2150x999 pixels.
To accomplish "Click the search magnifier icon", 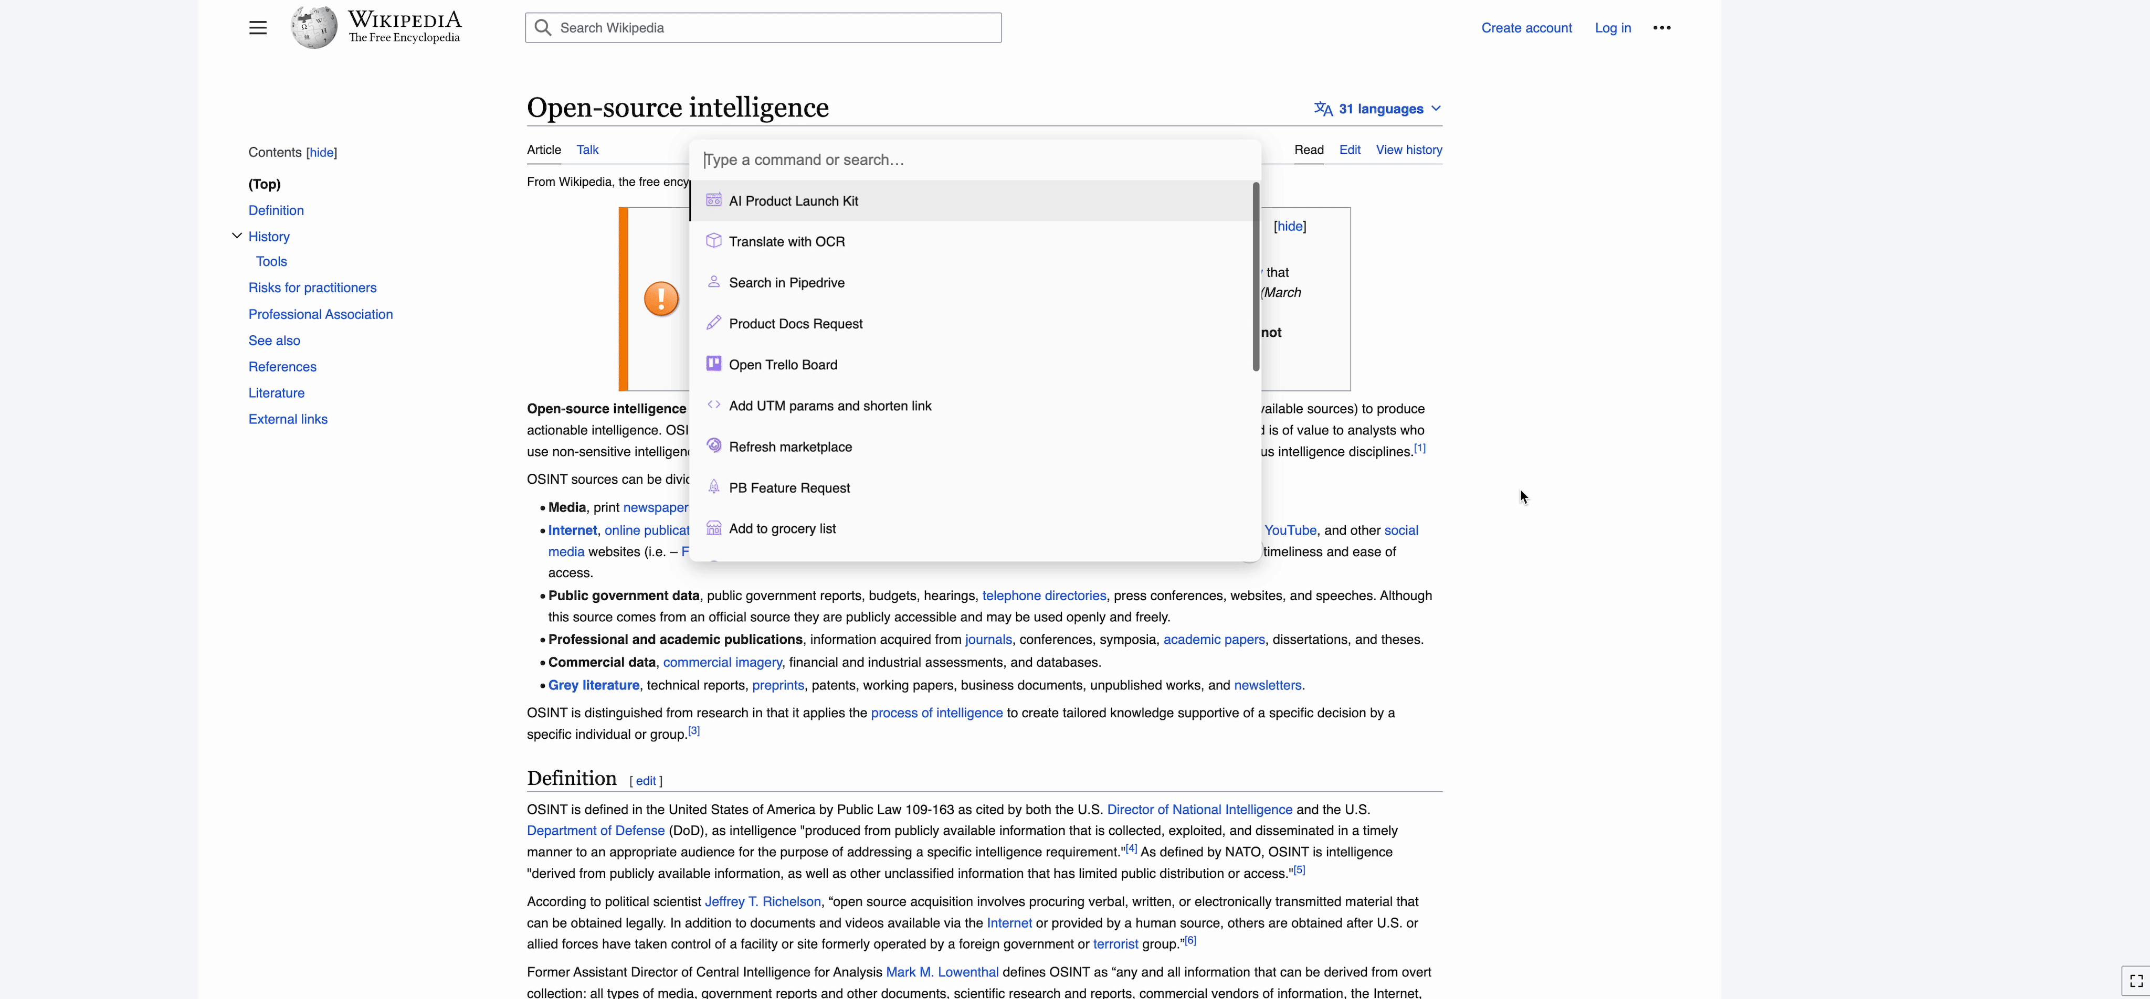I will (x=543, y=27).
